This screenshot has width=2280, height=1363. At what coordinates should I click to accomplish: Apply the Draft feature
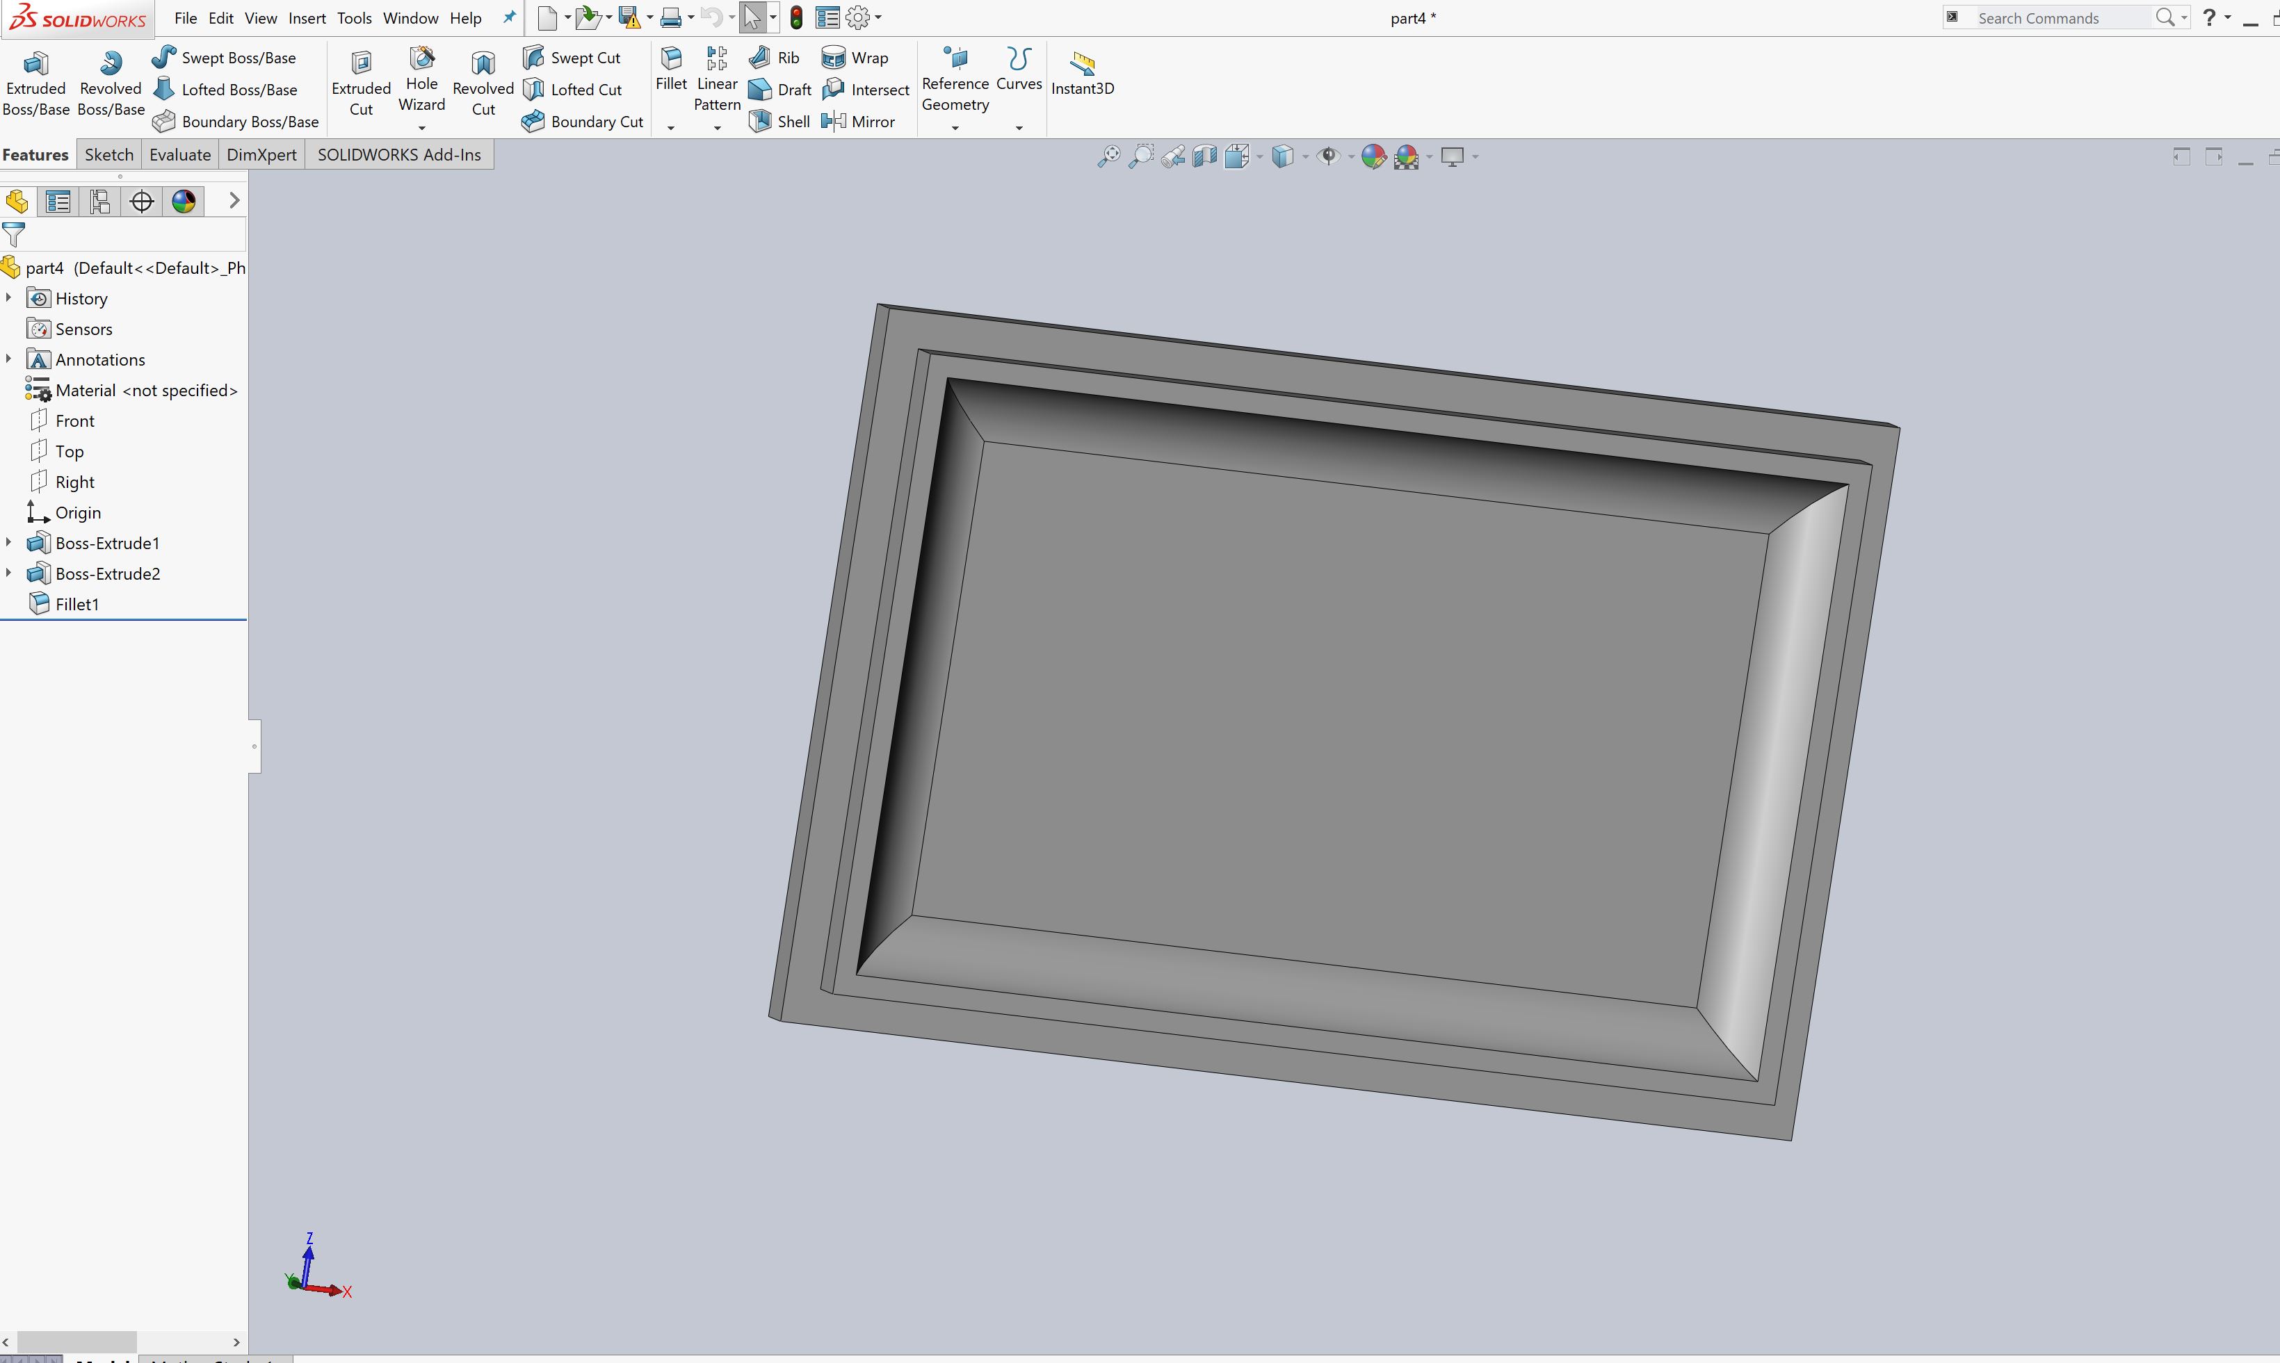point(779,89)
